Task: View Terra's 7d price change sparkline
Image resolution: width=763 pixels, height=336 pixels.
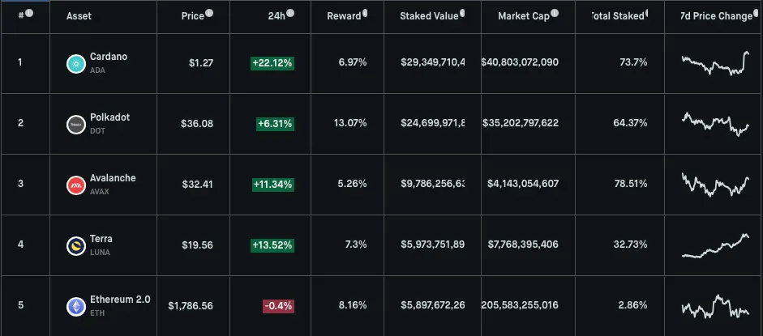Action: (715, 245)
